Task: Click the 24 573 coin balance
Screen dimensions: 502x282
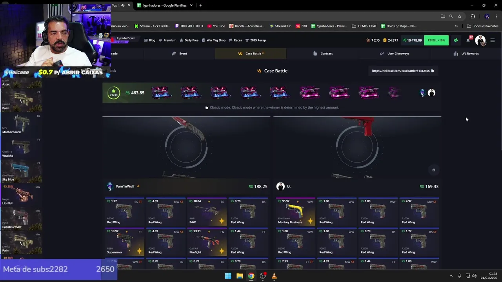Action: coord(391,40)
